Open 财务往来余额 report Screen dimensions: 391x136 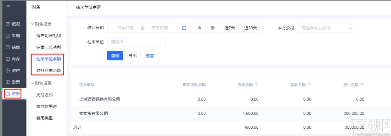[x=48, y=71]
